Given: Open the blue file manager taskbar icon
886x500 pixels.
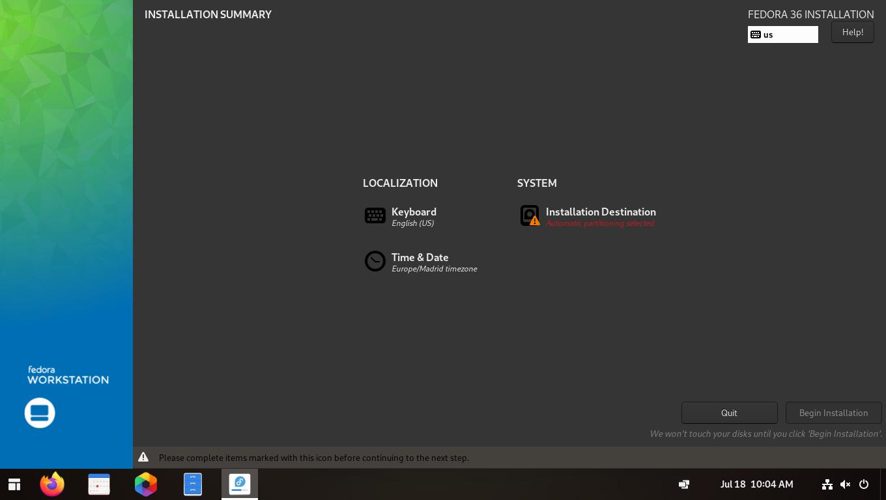Looking at the screenshot, I should (x=193, y=484).
